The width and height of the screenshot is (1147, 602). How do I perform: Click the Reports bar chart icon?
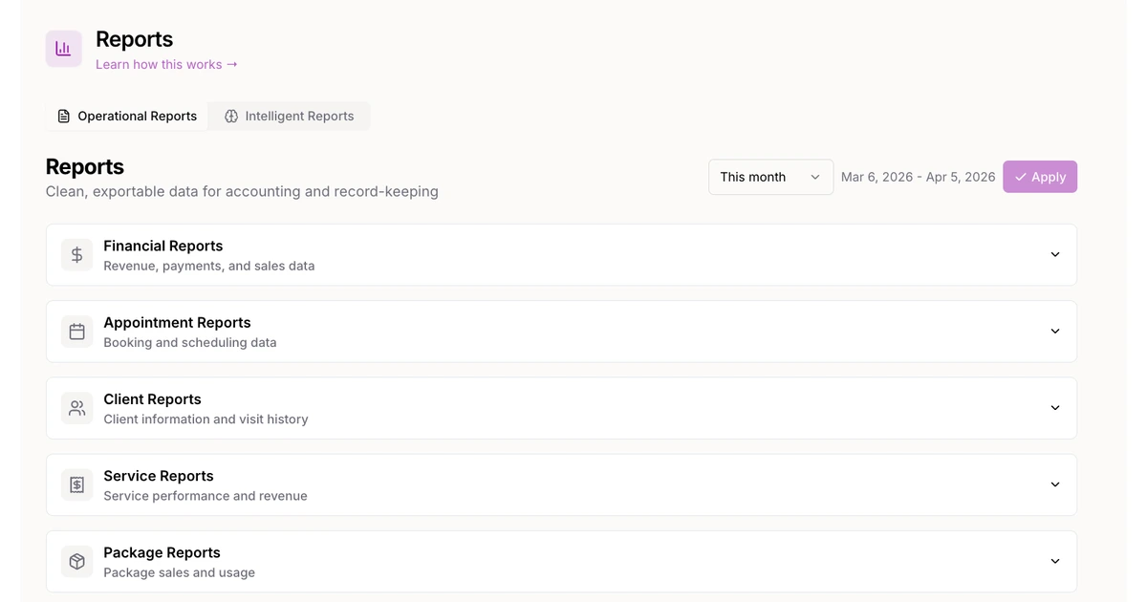63,49
